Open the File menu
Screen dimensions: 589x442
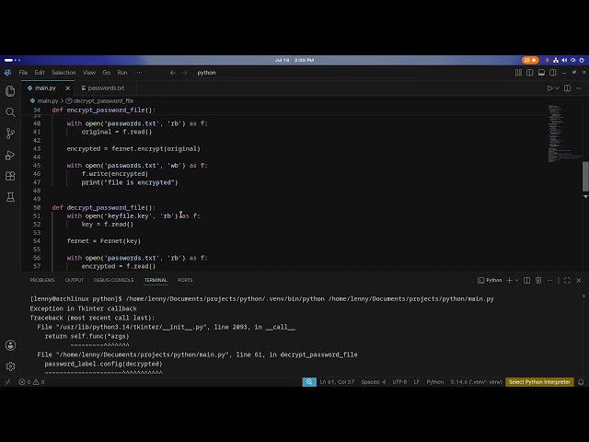point(23,73)
